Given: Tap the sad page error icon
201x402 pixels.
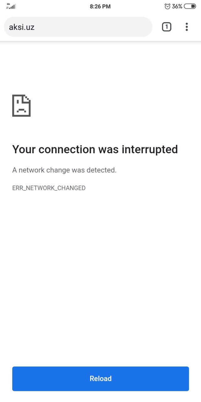Looking at the screenshot, I should [x=21, y=106].
